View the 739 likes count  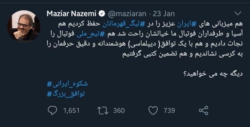click(169, 110)
